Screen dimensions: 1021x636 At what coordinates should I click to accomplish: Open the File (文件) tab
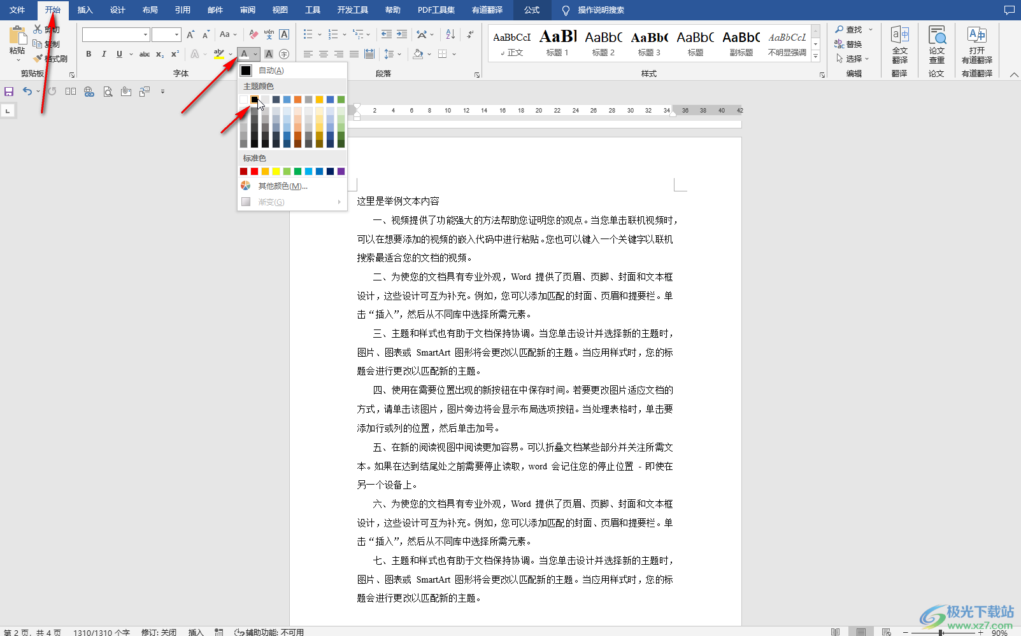point(17,10)
